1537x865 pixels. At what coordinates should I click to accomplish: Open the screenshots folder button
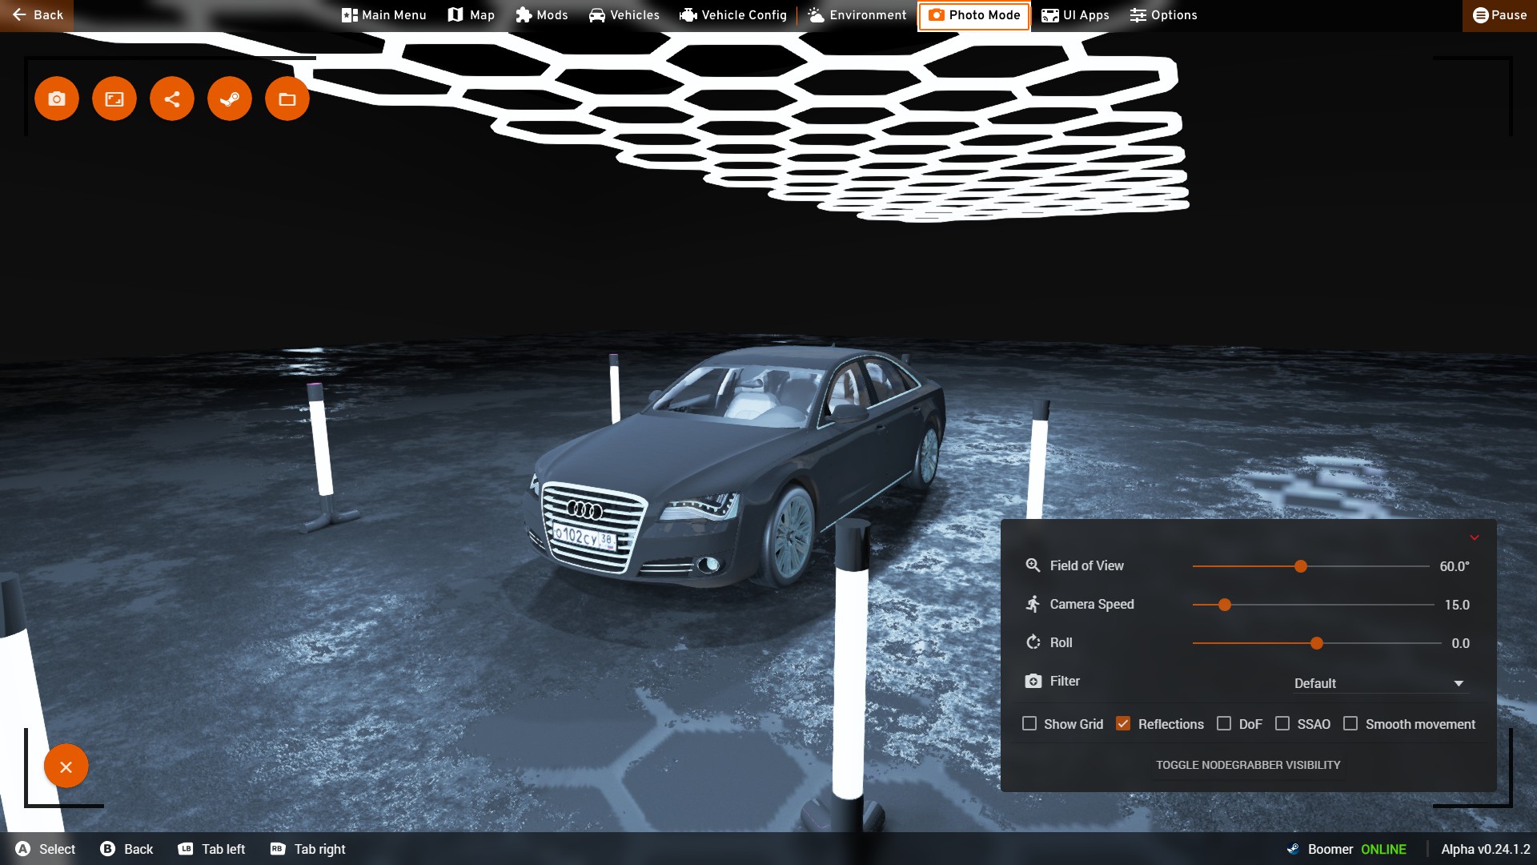pos(287,99)
